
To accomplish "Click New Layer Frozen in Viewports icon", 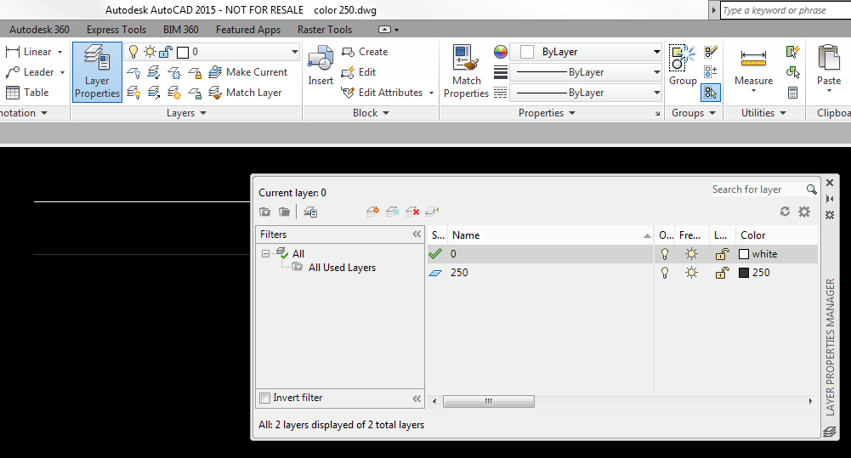I will pyautogui.click(x=393, y=212).
